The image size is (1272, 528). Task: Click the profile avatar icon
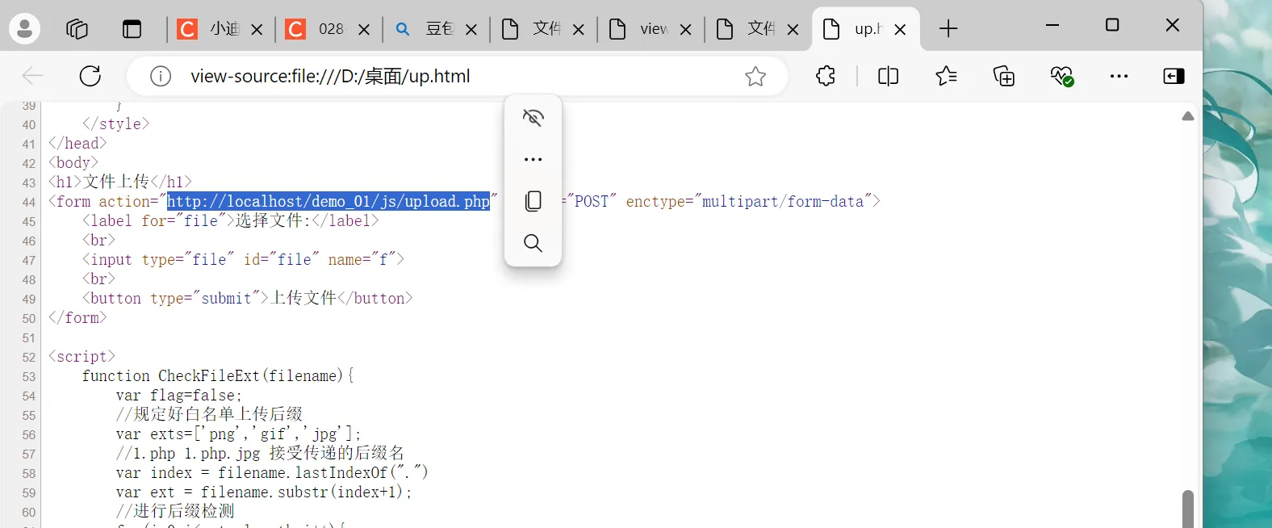25,29
